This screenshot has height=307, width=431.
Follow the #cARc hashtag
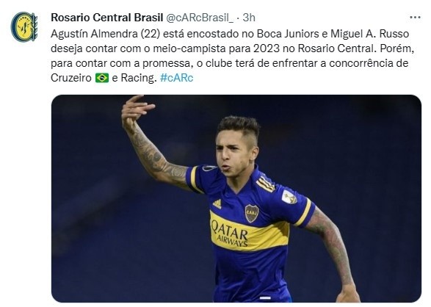pos(176,78)
